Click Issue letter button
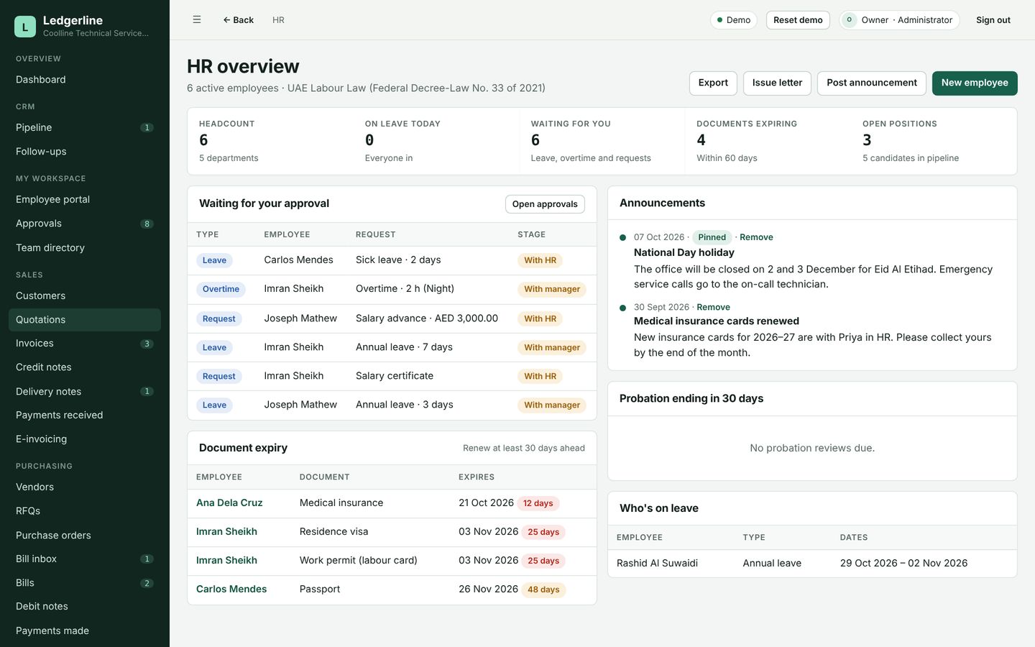 (x=777, y=83)
